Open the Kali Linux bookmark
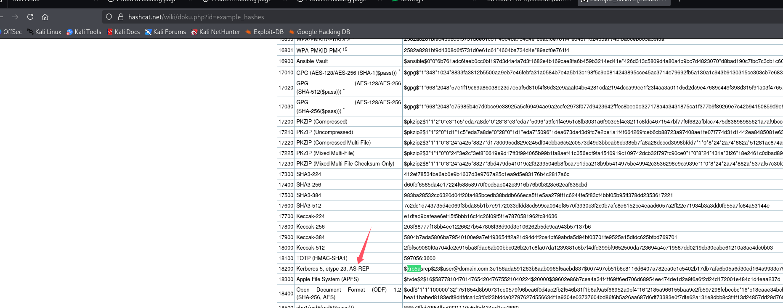 point(44,32)
